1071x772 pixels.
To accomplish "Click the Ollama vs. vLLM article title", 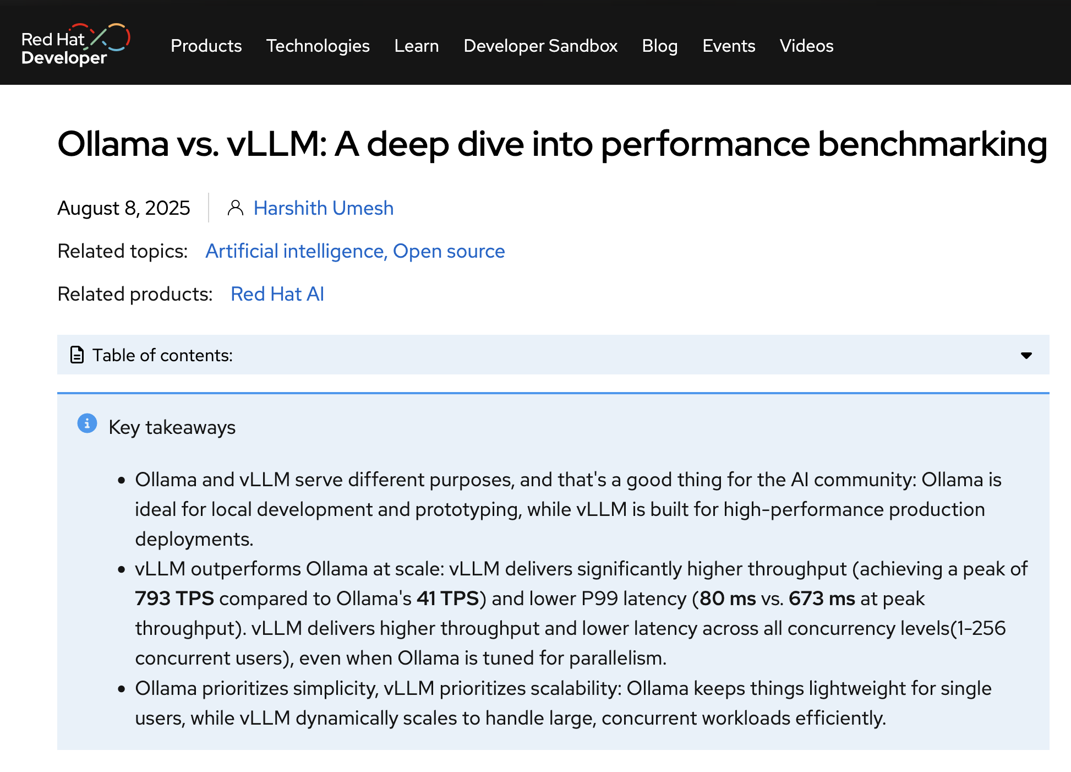I will 552,144.
